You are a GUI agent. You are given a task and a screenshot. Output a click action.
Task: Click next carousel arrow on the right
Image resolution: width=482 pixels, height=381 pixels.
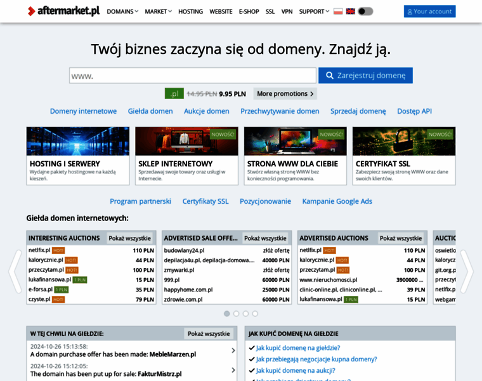pos(467,271)
